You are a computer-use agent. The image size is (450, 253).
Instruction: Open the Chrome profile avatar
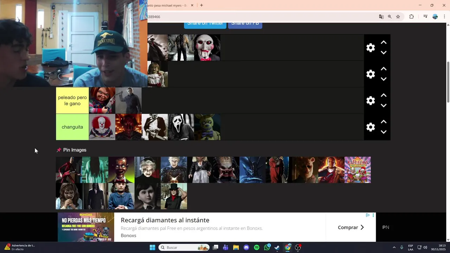pos(435,17)
